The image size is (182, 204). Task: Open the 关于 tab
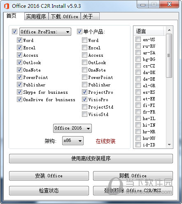coord(90,16)
